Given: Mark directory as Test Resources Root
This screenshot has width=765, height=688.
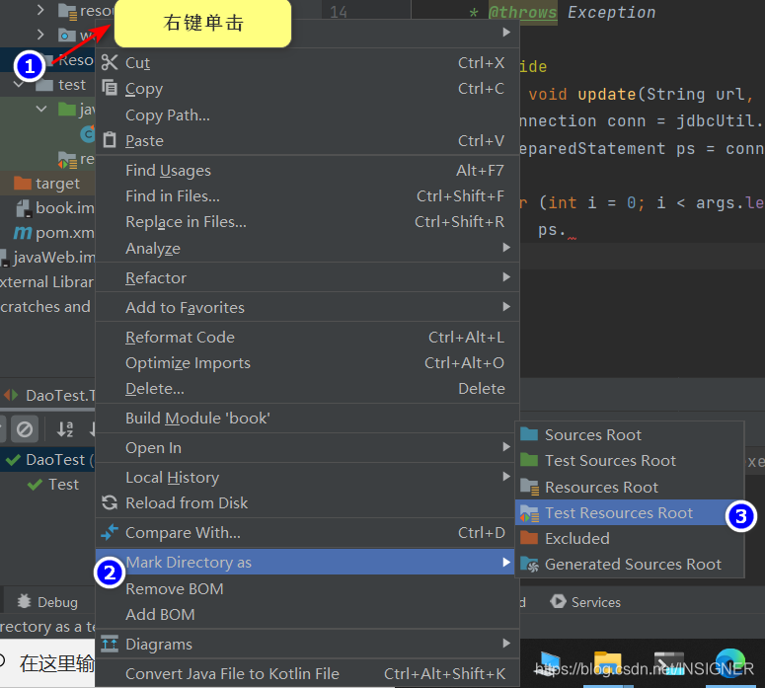Looking at the screenshot, I should [x=630, y=513].
